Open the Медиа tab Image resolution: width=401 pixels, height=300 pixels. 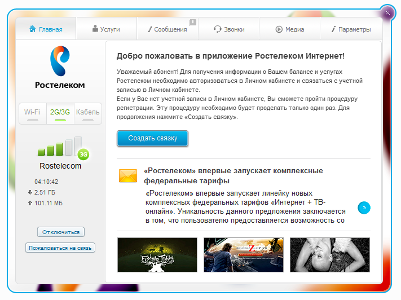click(290, 29)
